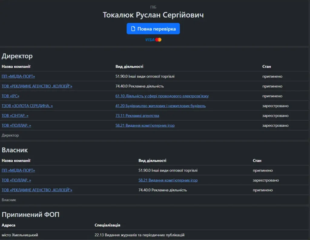Open ТОВ «РЕКЛАМНЕ АГЕНСТВО „КОЛІЗЕЙ"» in Власник table
The image size is (310, 240).
(x=37, y=190)
